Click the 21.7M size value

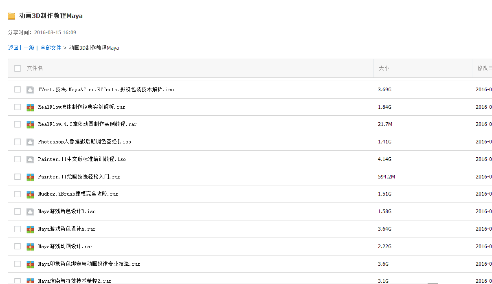coord(385,124)
